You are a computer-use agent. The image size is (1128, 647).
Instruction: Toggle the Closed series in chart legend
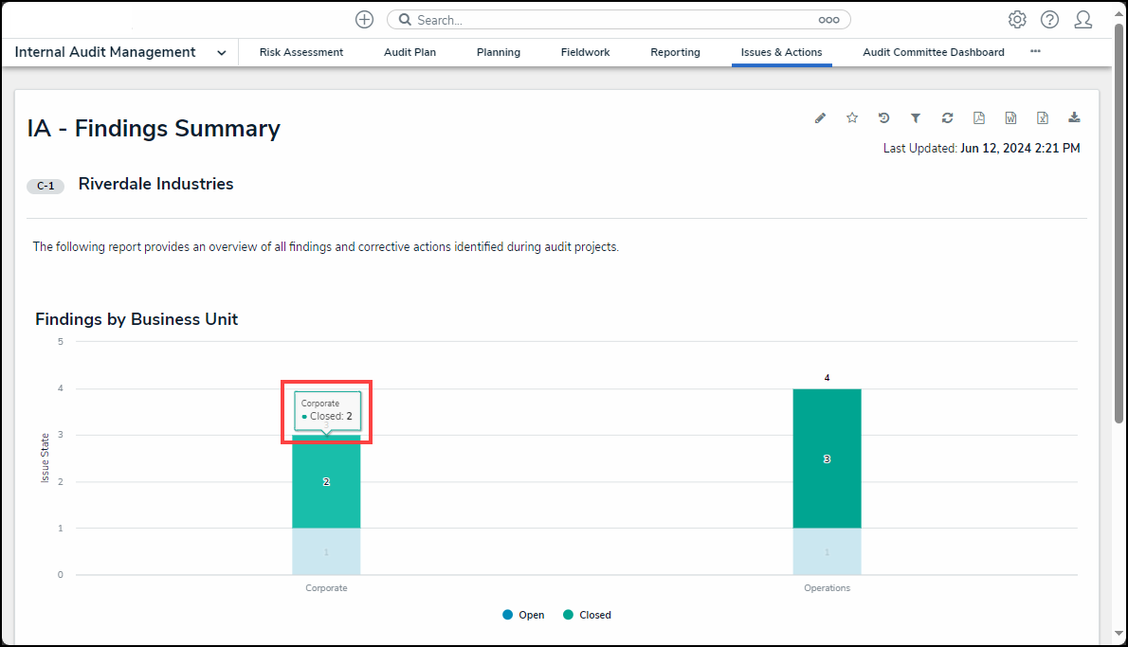(x=587, y=615)
